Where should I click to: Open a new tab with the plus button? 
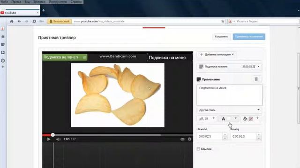coord(44,10)
